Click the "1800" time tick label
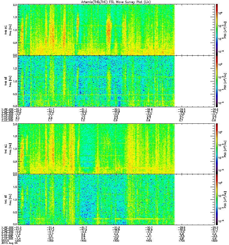The height and width of the screenshot is (245, 229). 214,241
